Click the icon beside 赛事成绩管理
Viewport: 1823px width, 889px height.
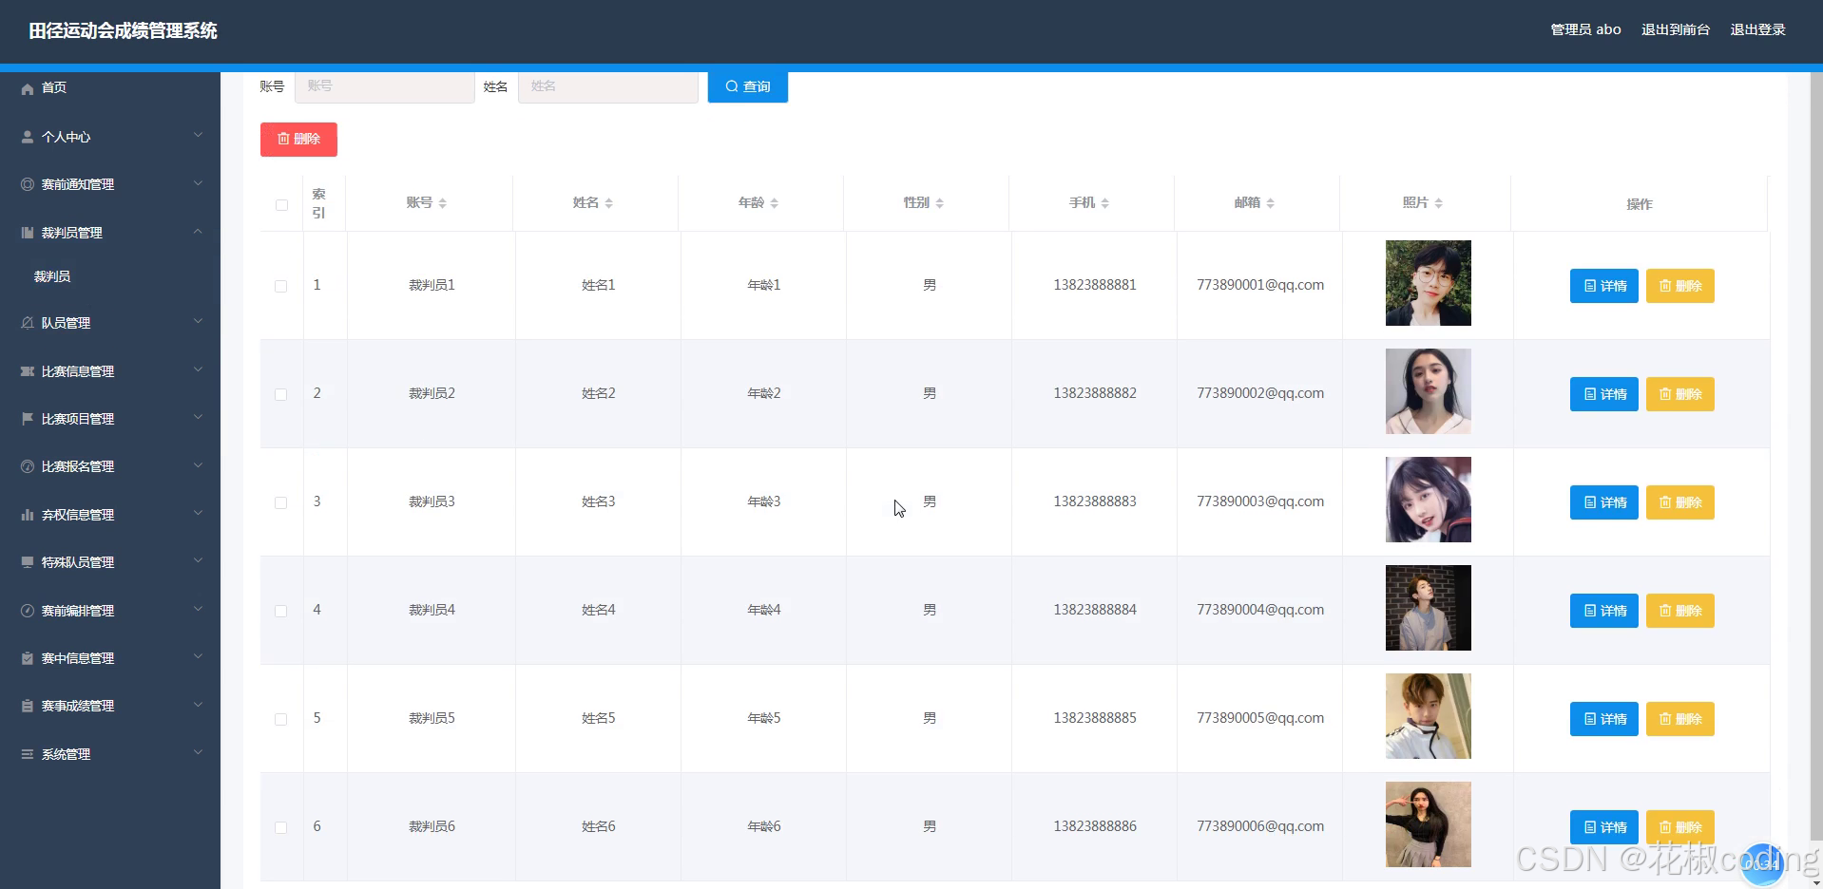tap(28, 706)
